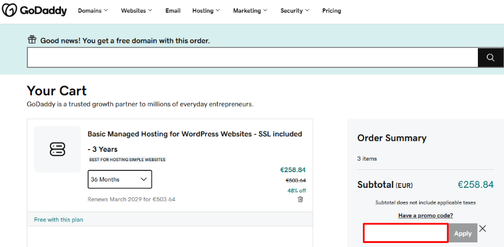Click the Best for hosting simple websites badge
This screenshot has height=247, width=504.
coord(127,159)
